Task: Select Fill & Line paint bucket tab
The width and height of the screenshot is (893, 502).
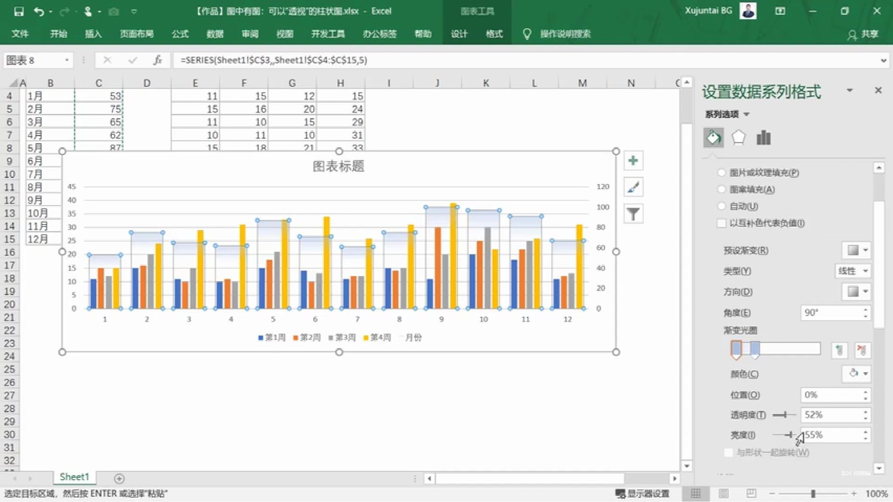Action: point(713,138)
